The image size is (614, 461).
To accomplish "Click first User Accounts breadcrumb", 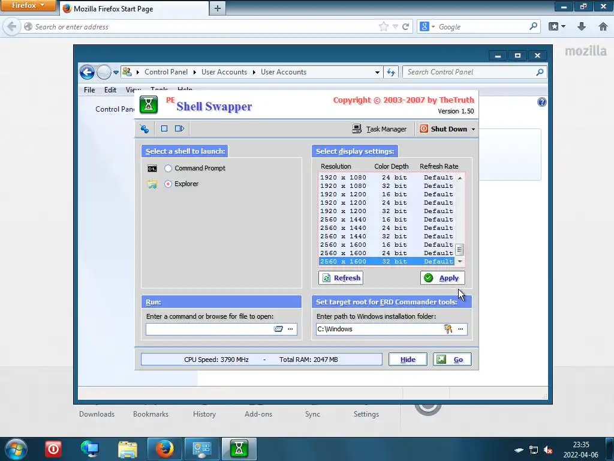I will [224, 72].
